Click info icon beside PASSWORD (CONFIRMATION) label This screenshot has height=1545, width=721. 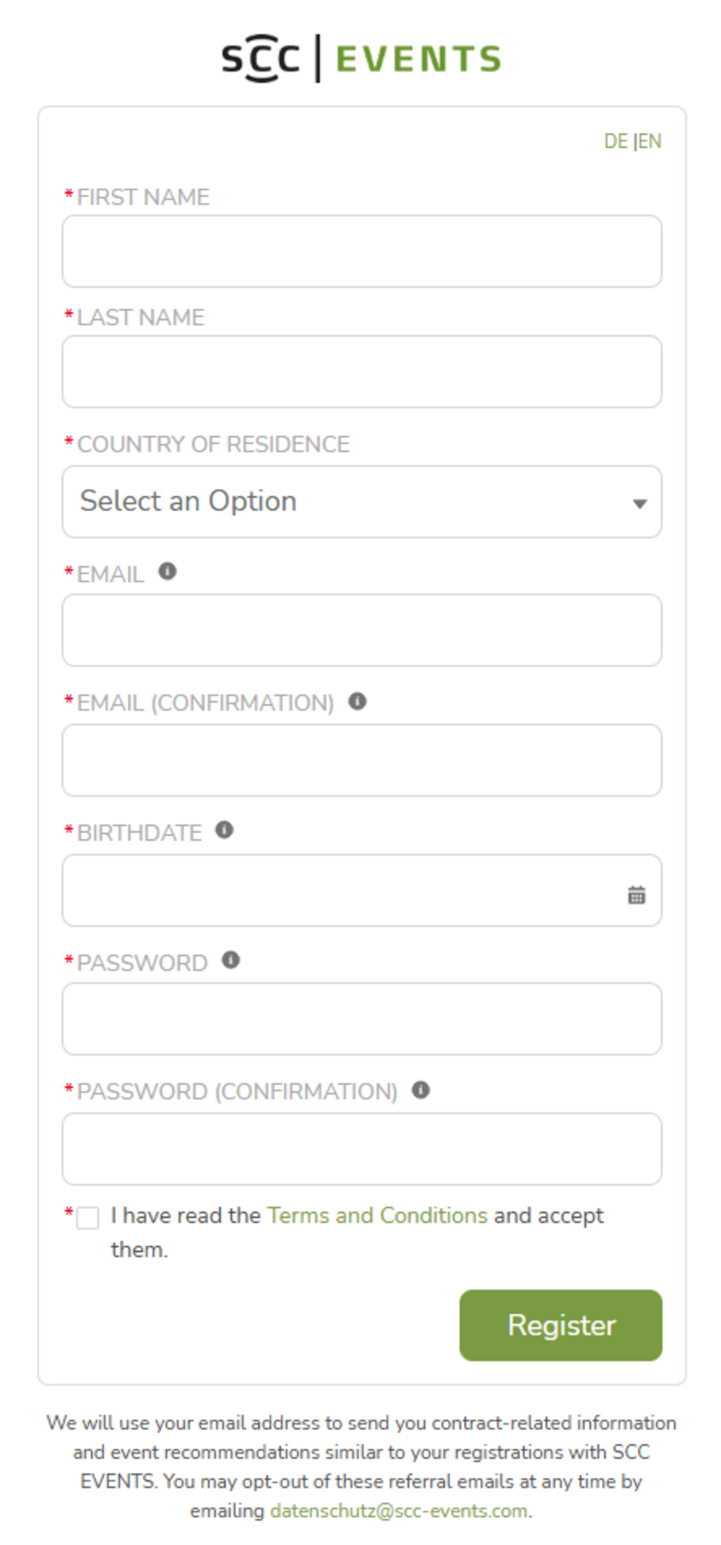point(421,1090)
